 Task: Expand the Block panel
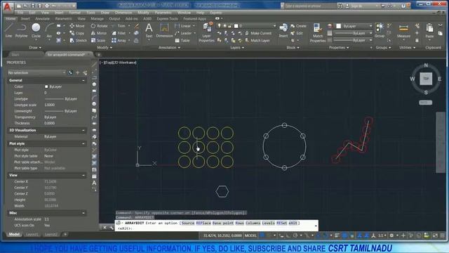click(293, 47)
